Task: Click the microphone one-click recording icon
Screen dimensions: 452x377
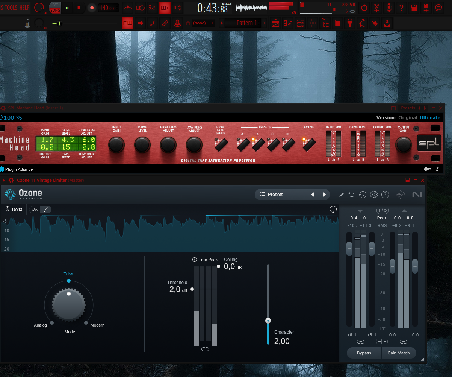Action: (x=389, y=8)
